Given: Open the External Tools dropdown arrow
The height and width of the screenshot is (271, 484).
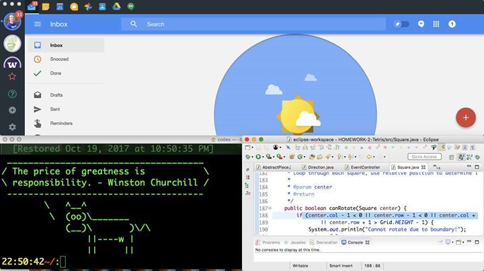Looking at the screenshot, I should click(284, 157).
